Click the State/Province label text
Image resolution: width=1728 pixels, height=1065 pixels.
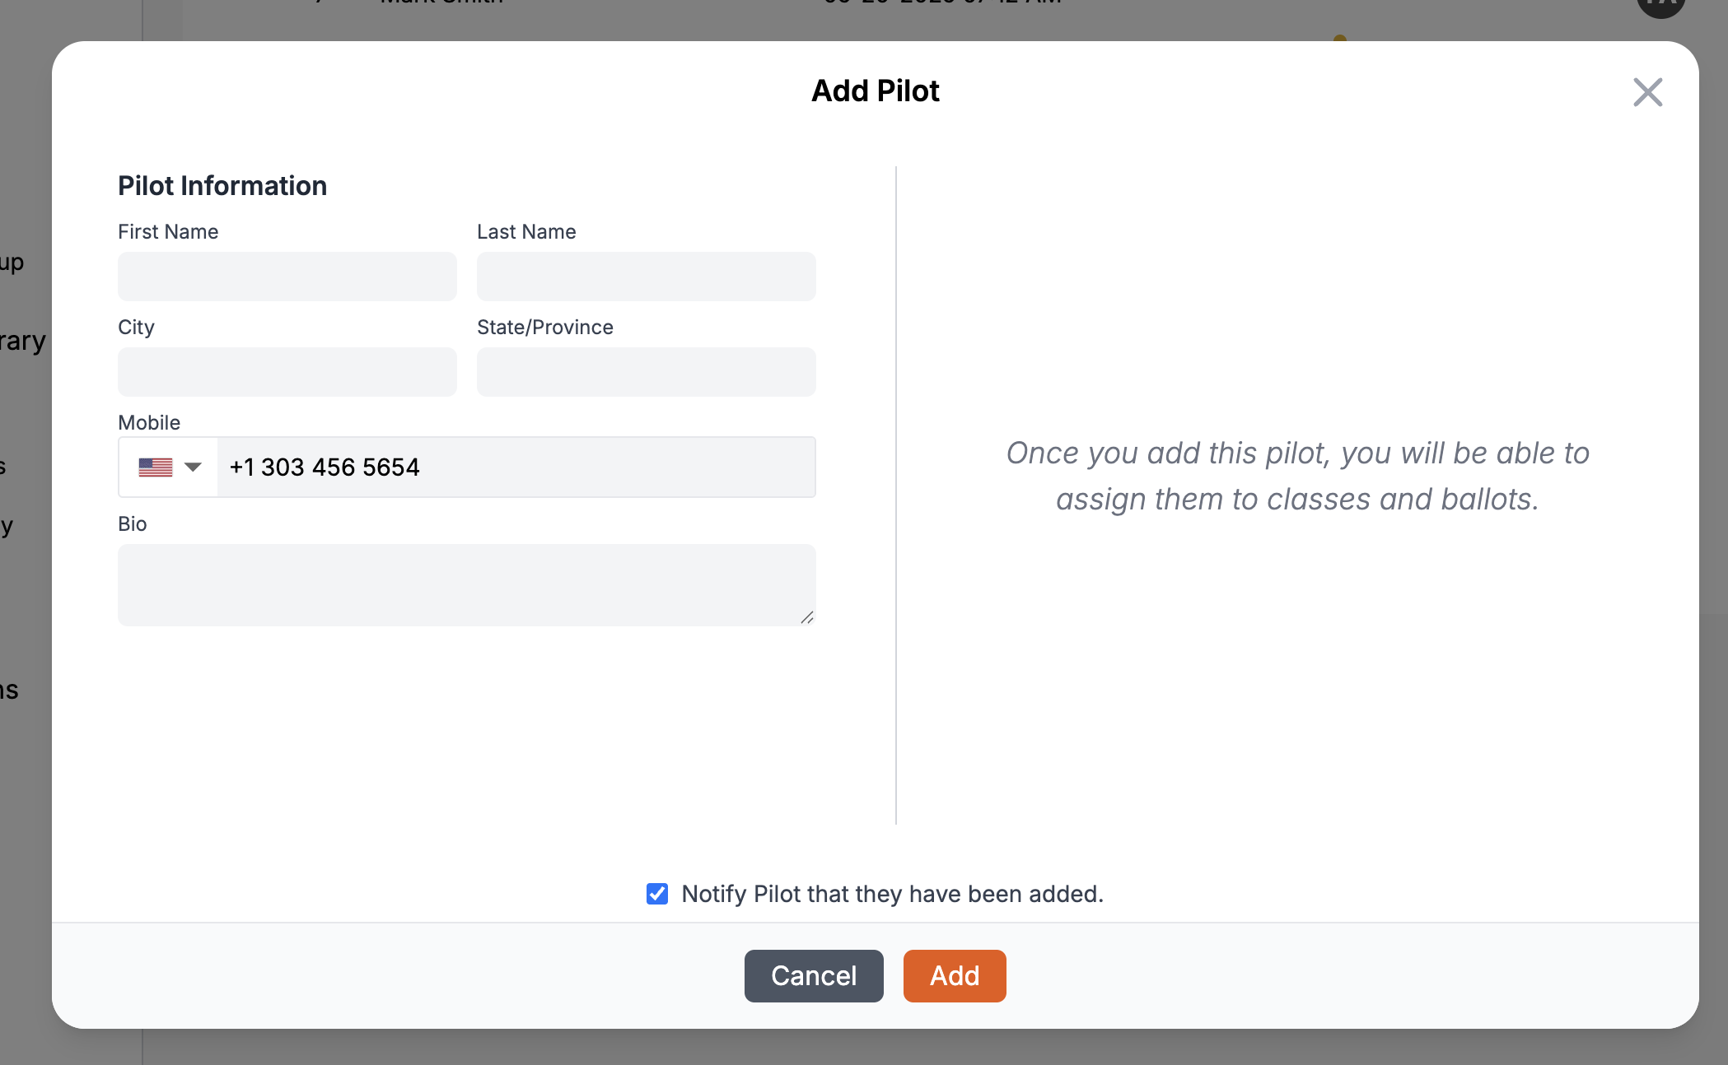click(544, 327)
